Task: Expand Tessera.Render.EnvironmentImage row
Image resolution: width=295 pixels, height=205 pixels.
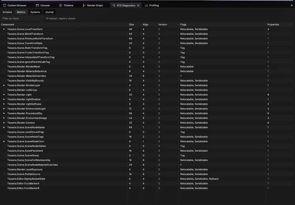Action: coord(4,118)
